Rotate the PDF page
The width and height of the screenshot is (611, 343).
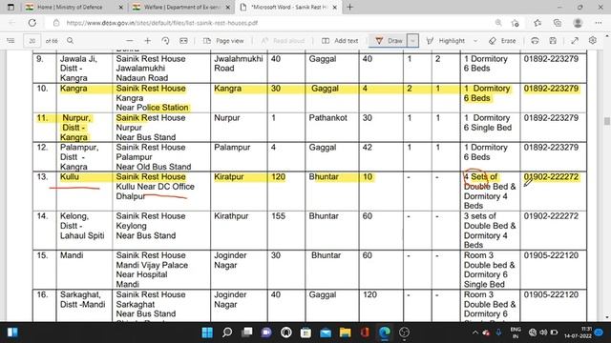165,40
